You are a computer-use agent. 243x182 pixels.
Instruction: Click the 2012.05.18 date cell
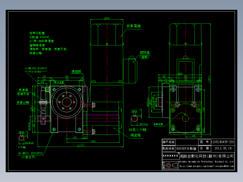[x=223, y=148]
